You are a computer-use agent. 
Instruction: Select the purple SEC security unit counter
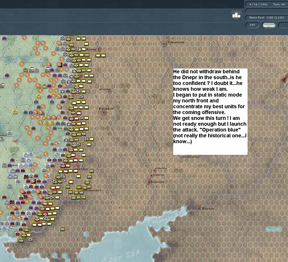(x=10, y=165)
